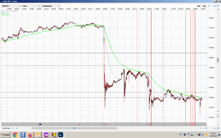Image resolution: width=221 pixels, height=138 pixels.
Task: Click the price axis scroll up arrow
Action: click(x=218, y=9)
